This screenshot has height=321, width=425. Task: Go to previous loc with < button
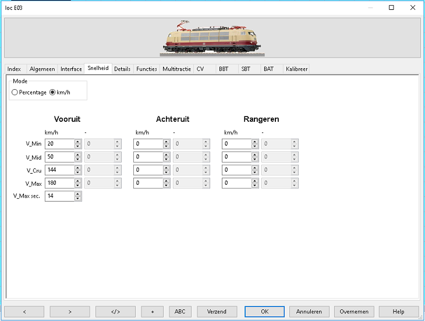pyautogui.click(x=24, y=312)
